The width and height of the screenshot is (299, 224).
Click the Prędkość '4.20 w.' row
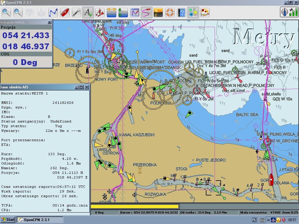39,159
